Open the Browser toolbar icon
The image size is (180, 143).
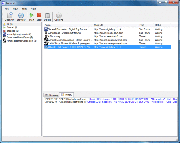tap(21, 15)
